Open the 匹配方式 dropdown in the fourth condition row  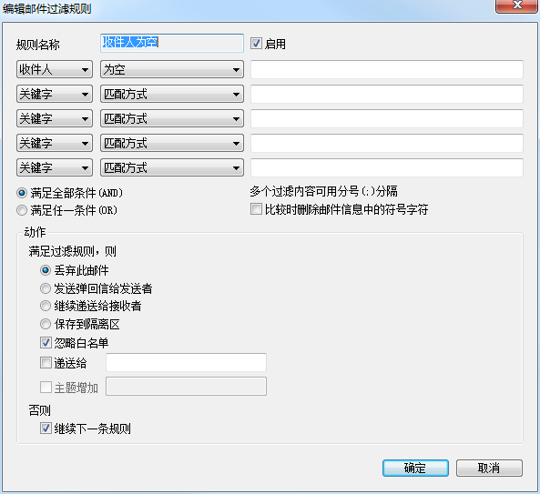pyautogui.click(x=172, y=143)
